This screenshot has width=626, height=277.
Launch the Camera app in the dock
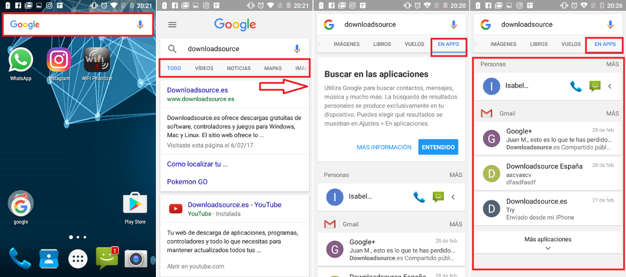pyautogui.click(x=136, y=259)
